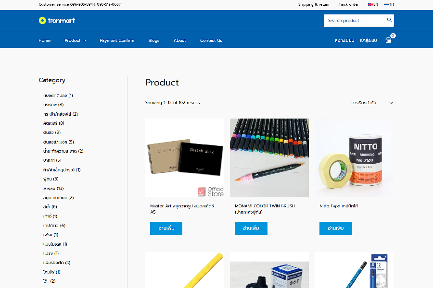The image size is (433, 288).
Task: Click the sort dropdown arrow chevron
Action: tap(391, 103)
